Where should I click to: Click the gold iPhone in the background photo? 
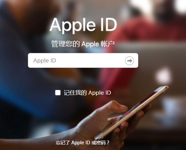click(x=132, y=112)
